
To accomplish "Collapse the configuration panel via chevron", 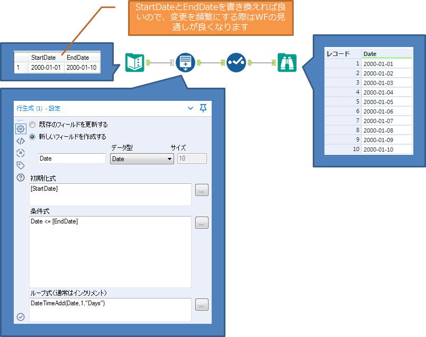I will point(191,108).
